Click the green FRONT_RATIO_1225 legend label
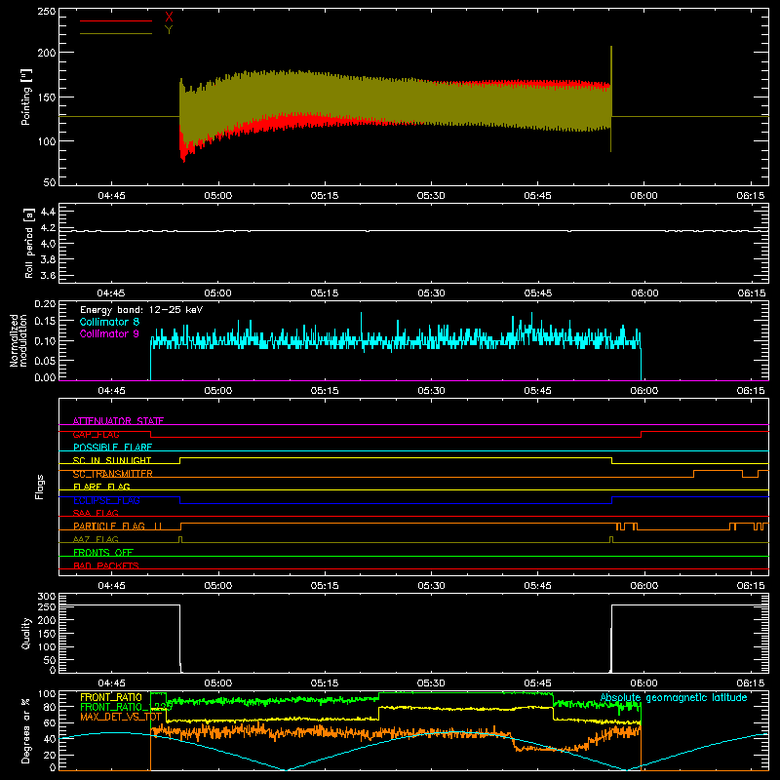The image size is (780, 780). 127,707
